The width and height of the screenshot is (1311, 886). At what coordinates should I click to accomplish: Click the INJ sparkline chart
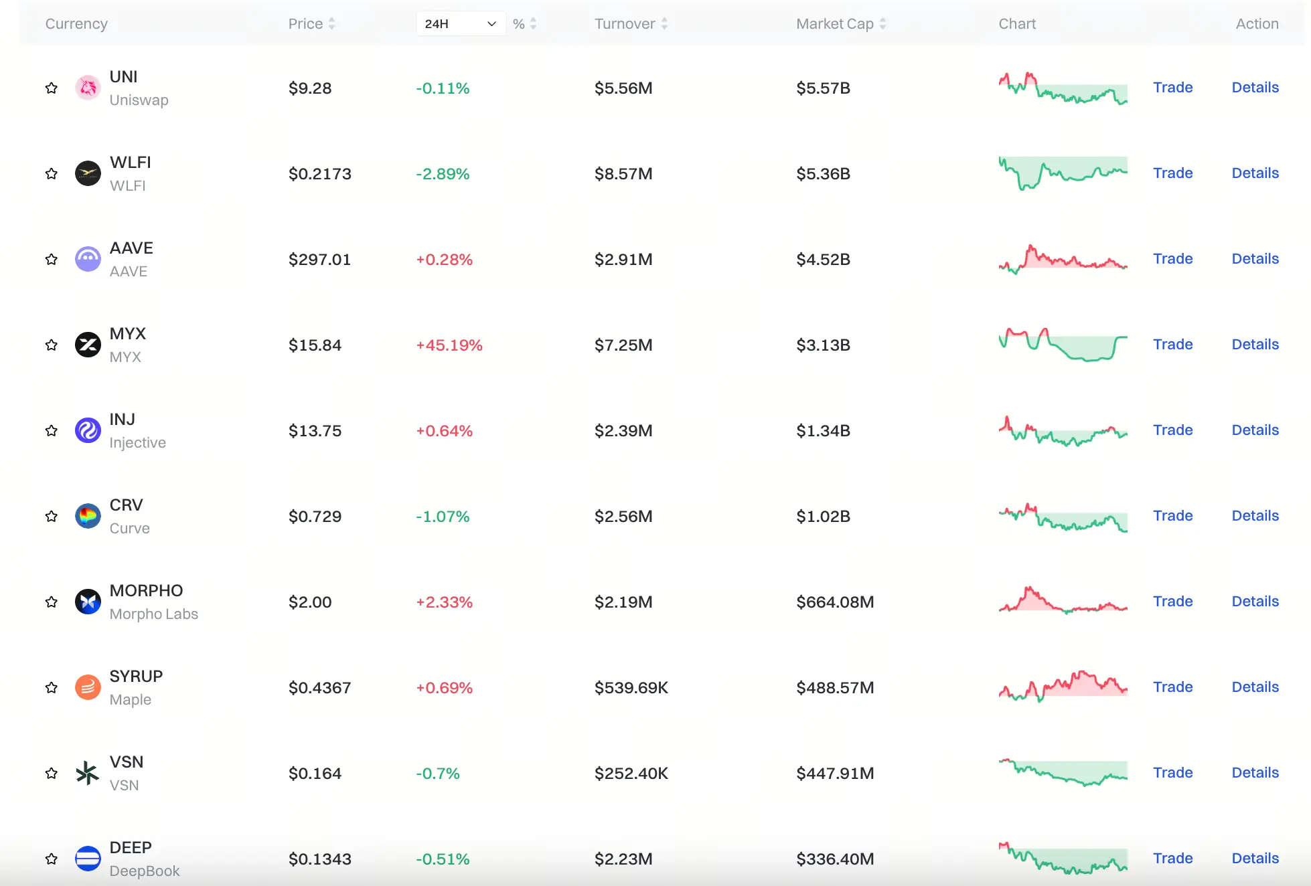pos(1063,431)
